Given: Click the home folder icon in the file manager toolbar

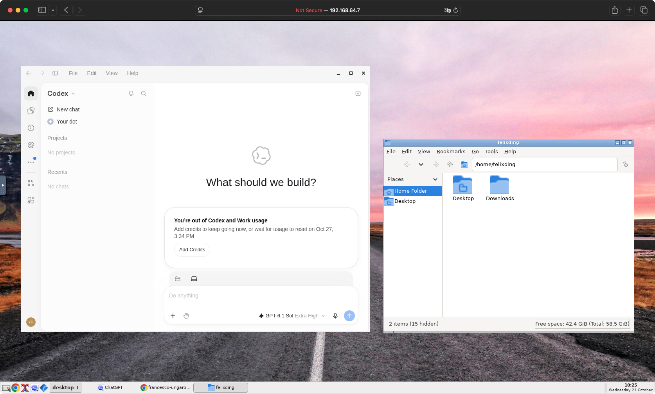Looking at the screenshot, I should (x=464, y=165).
